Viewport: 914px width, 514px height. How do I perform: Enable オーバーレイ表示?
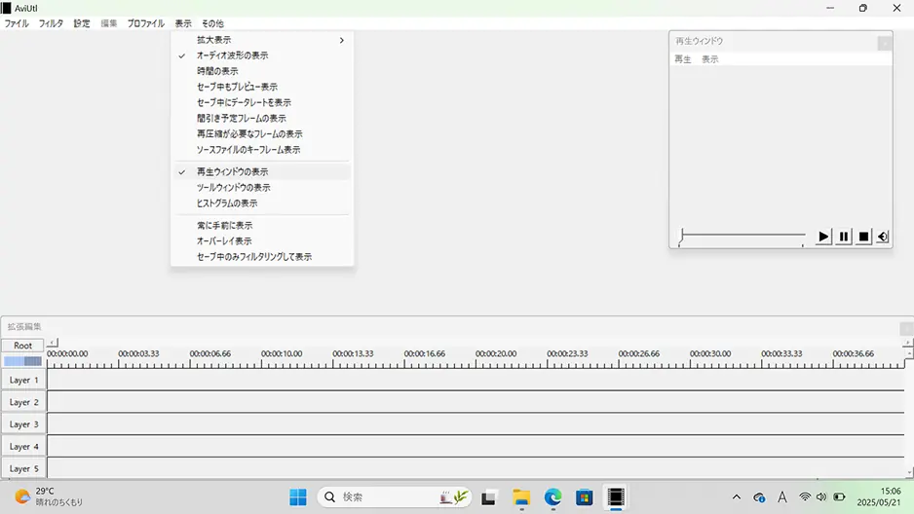point(262,241)
